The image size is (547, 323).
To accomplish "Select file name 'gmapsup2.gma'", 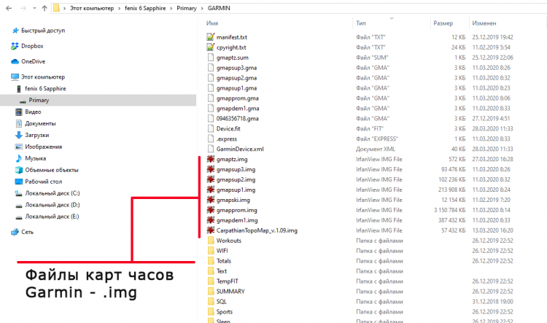I will [x=236, y=78].
